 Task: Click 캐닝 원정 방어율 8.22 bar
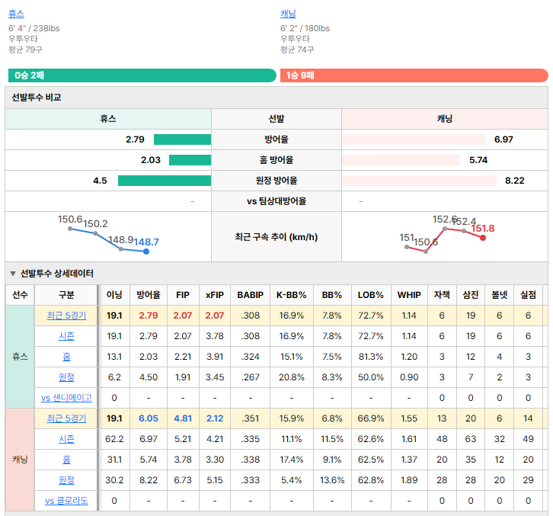click(420, 181)
